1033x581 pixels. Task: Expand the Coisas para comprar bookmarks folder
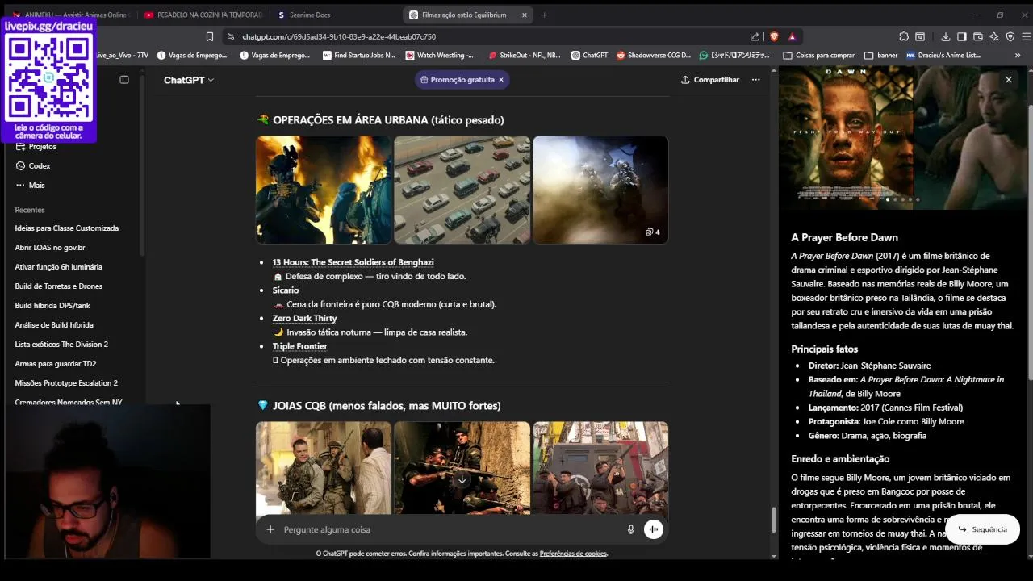pyautogui.click(x=819, y=56)
